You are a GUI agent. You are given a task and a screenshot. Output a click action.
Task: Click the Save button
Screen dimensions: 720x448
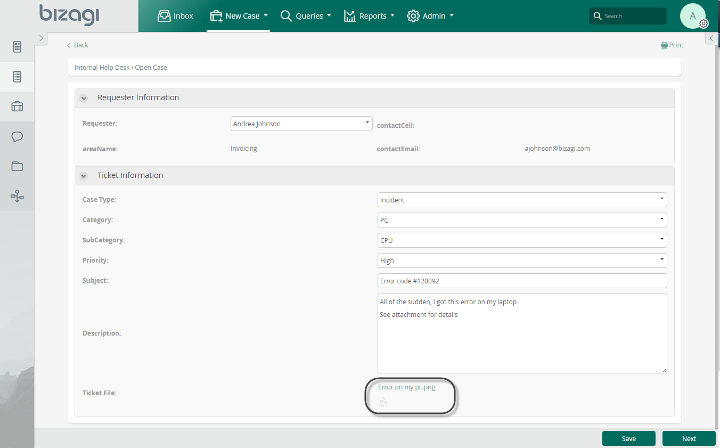coord(629,438)
